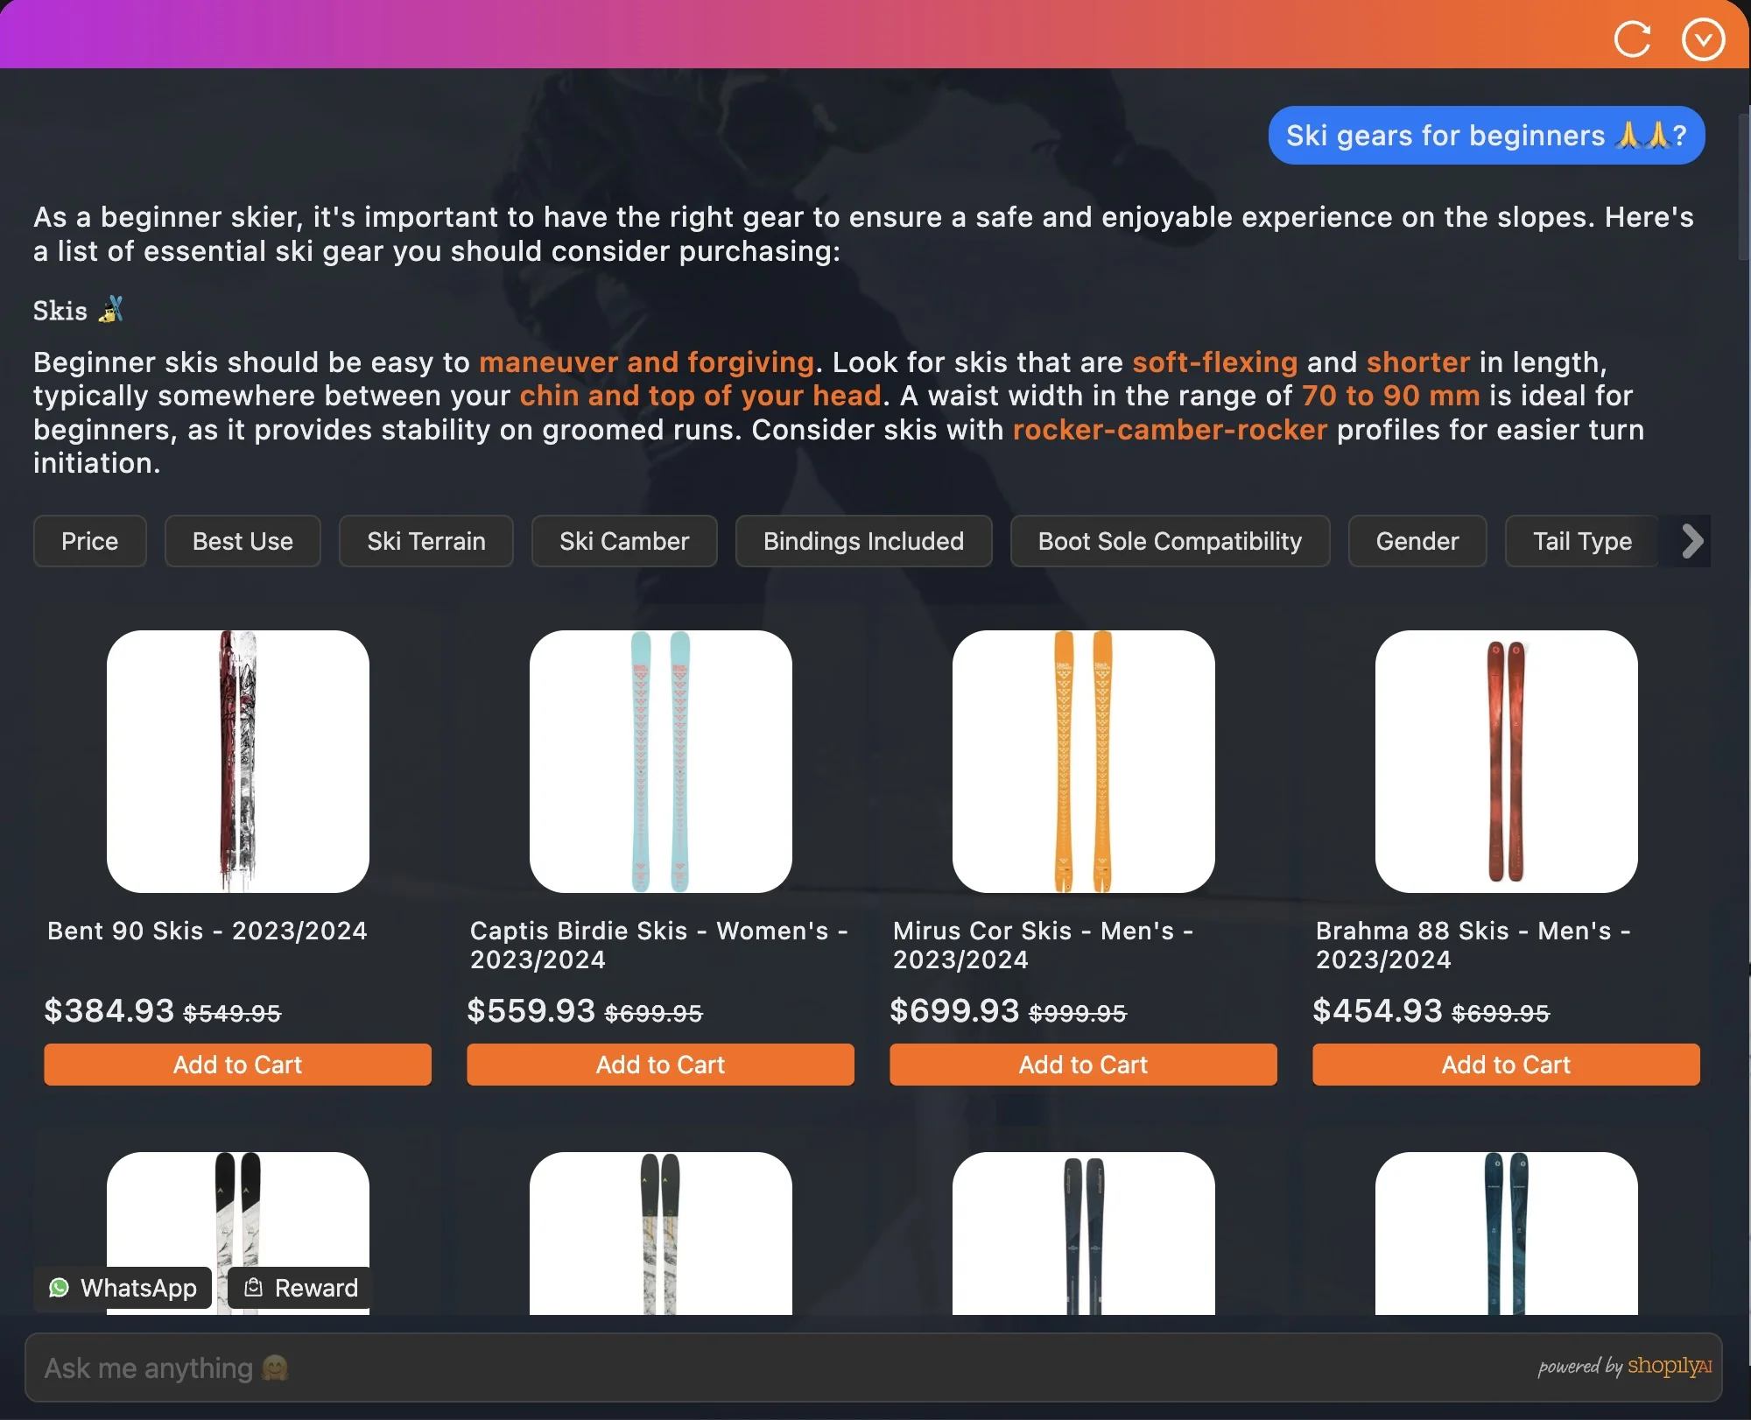Open the Tail Type filter

coord(1581,541)
